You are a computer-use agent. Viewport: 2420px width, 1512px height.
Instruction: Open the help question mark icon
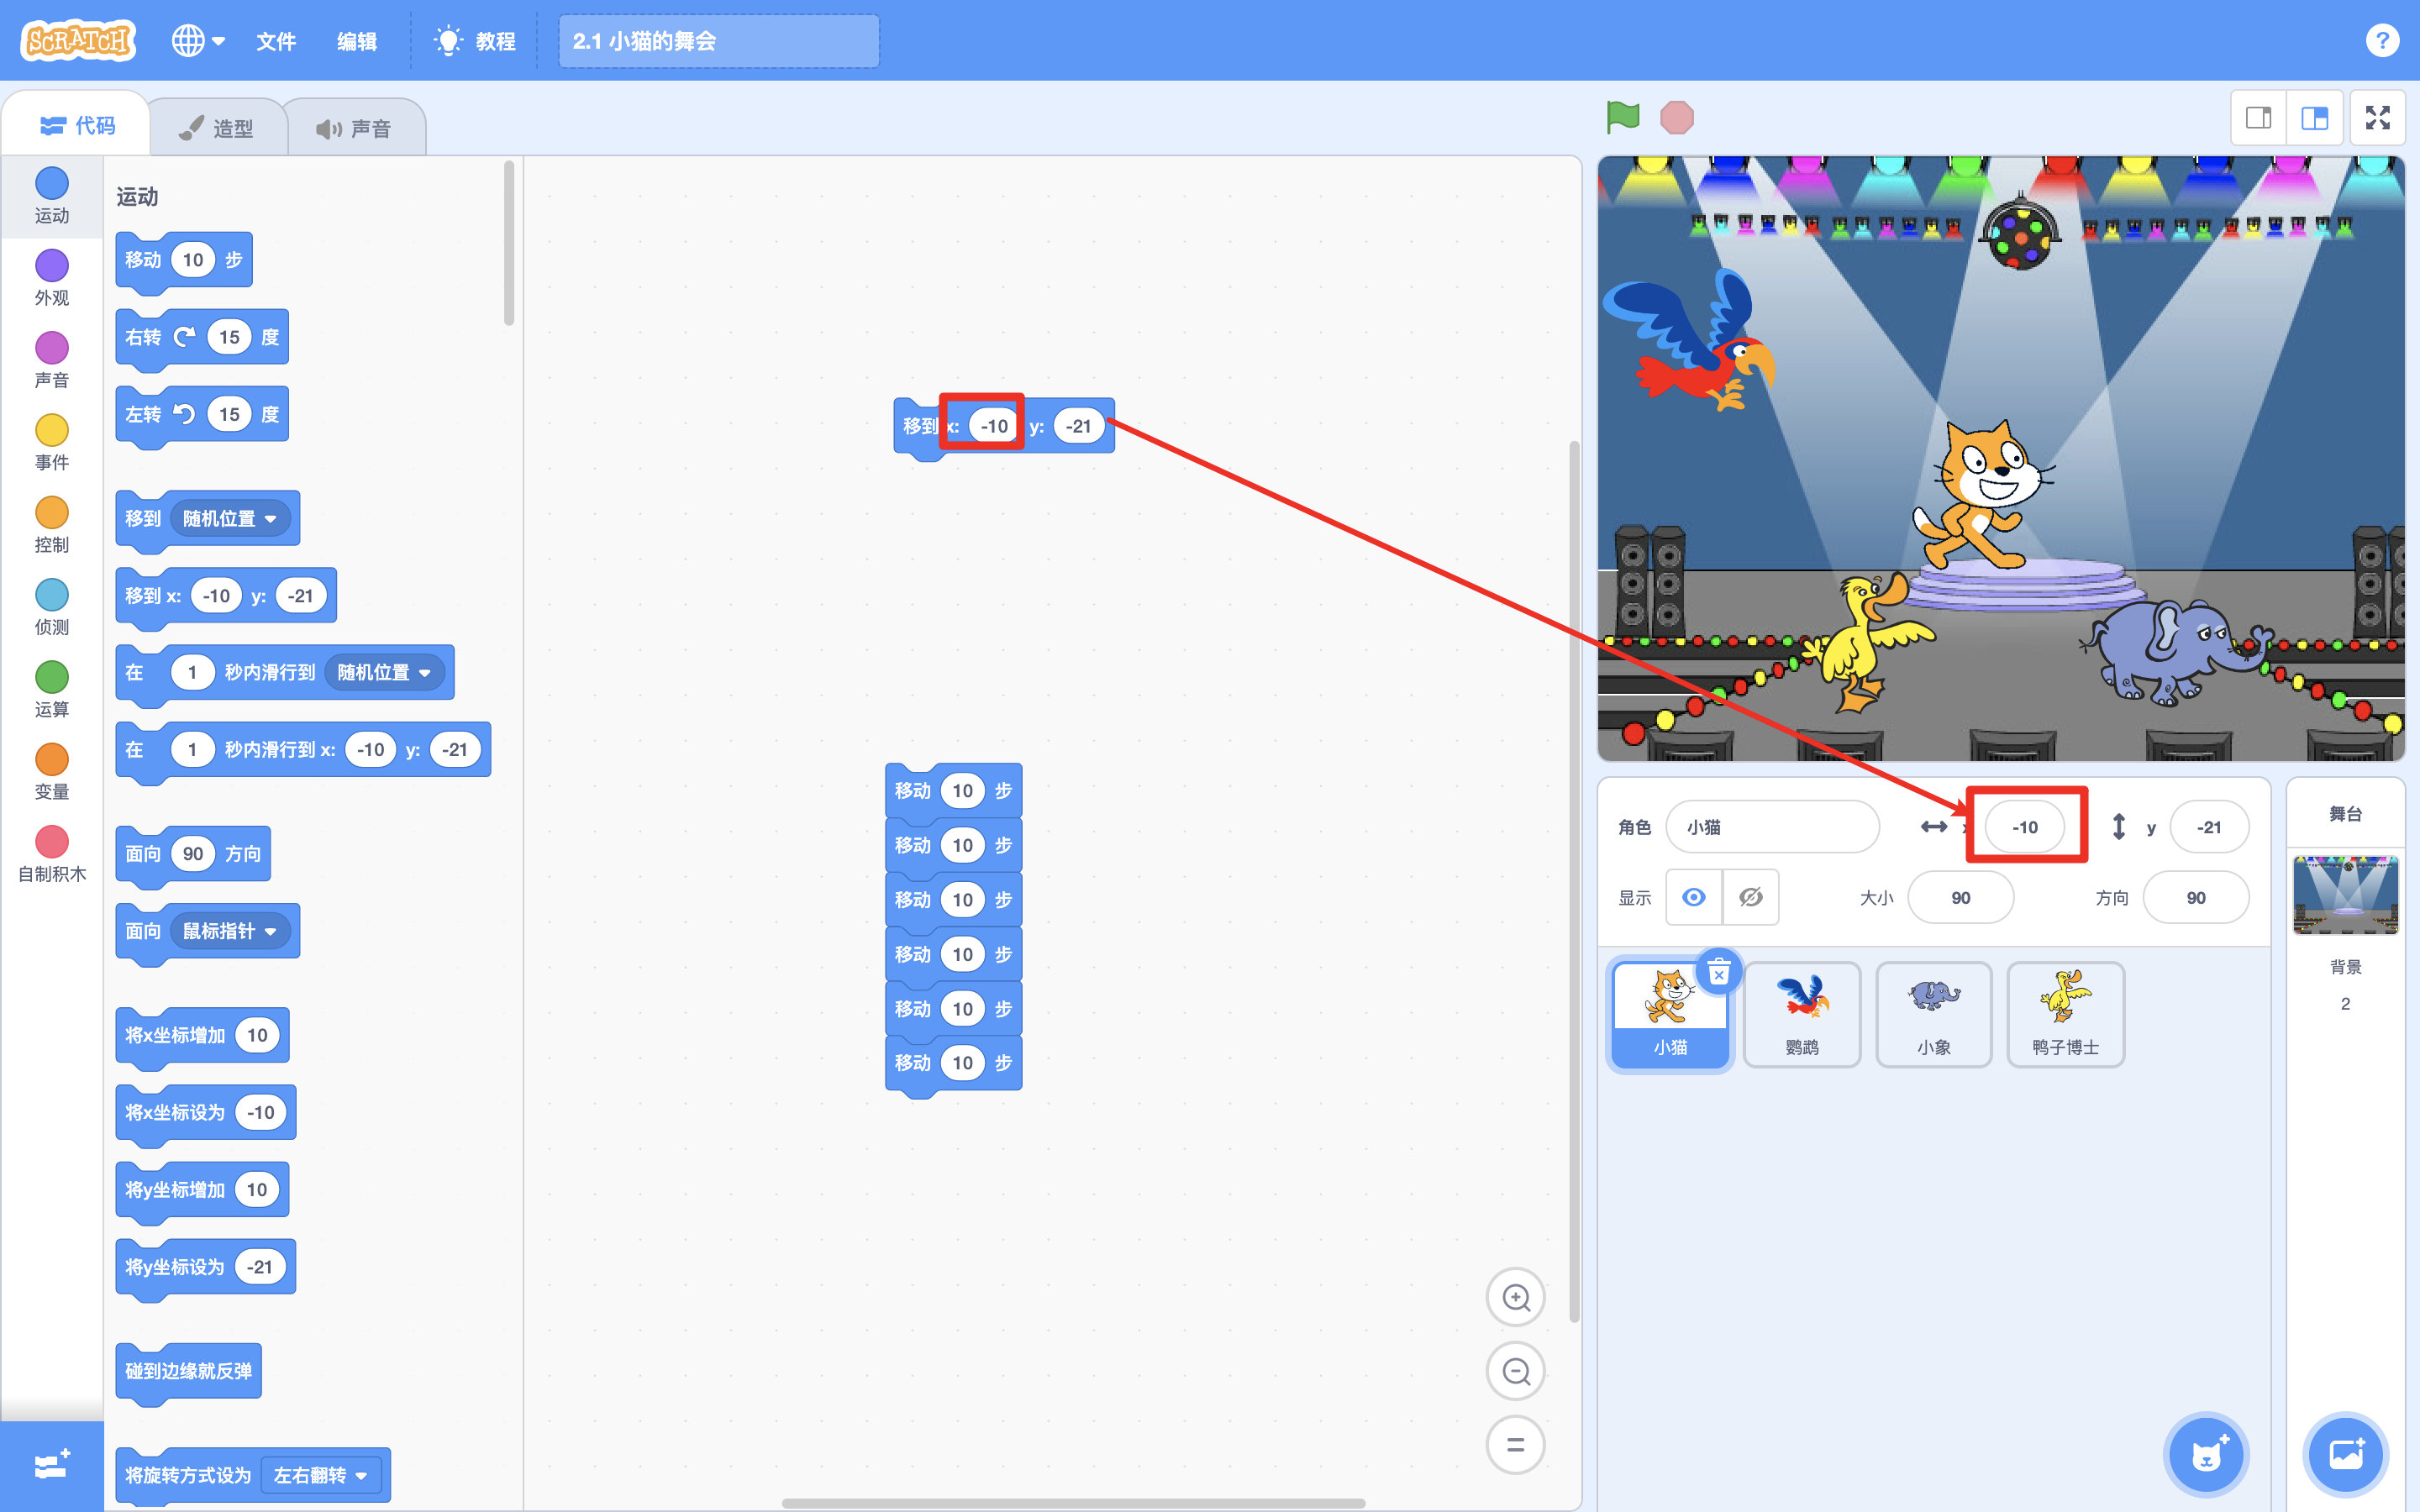pos(2382,41)
